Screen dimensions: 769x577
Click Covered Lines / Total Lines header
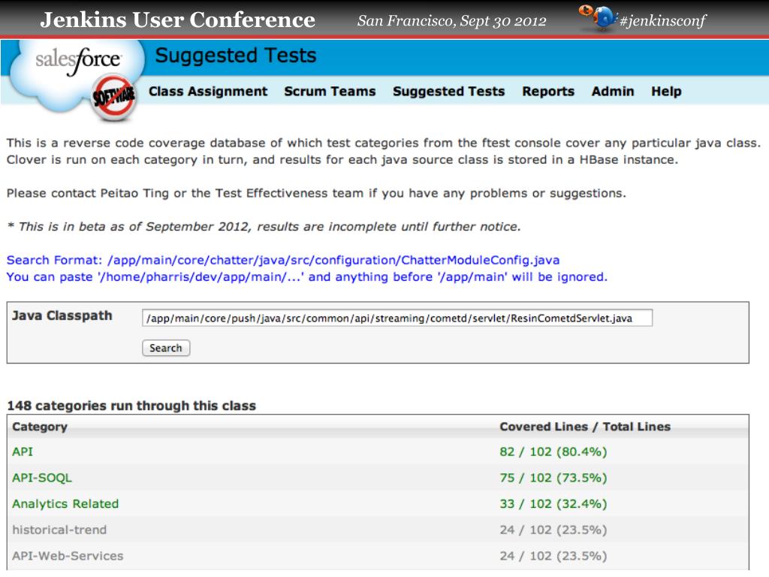click(584, 427)
